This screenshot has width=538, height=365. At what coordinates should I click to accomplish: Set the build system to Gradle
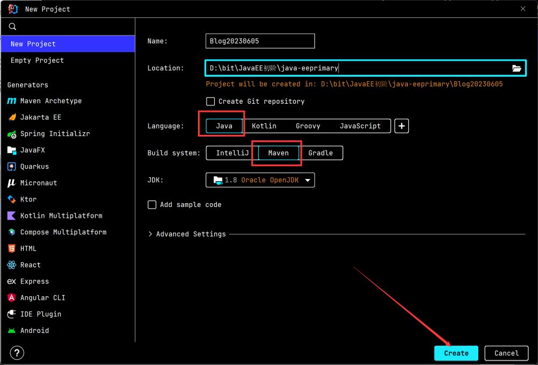point(321,153)
